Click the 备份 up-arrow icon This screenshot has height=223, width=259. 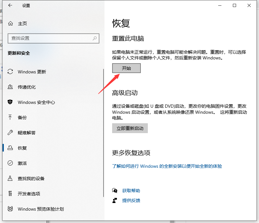pos(11,118)
